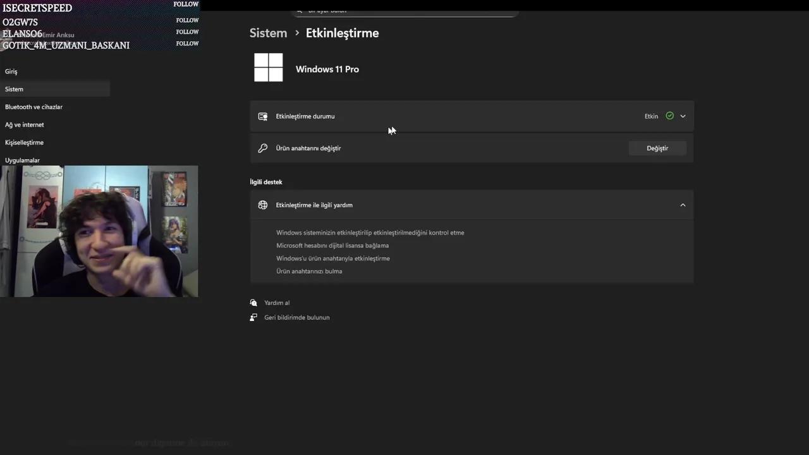
Task: Open Ürün anahtarınızı bulma link
Action: pyautogui.click(x=309, y=271)
